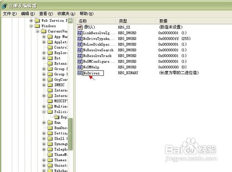The width and height of the screenshot is (232, 172).
Task: Click the LinkResolveIg... DWORD value icon
Action: point(80,33)
